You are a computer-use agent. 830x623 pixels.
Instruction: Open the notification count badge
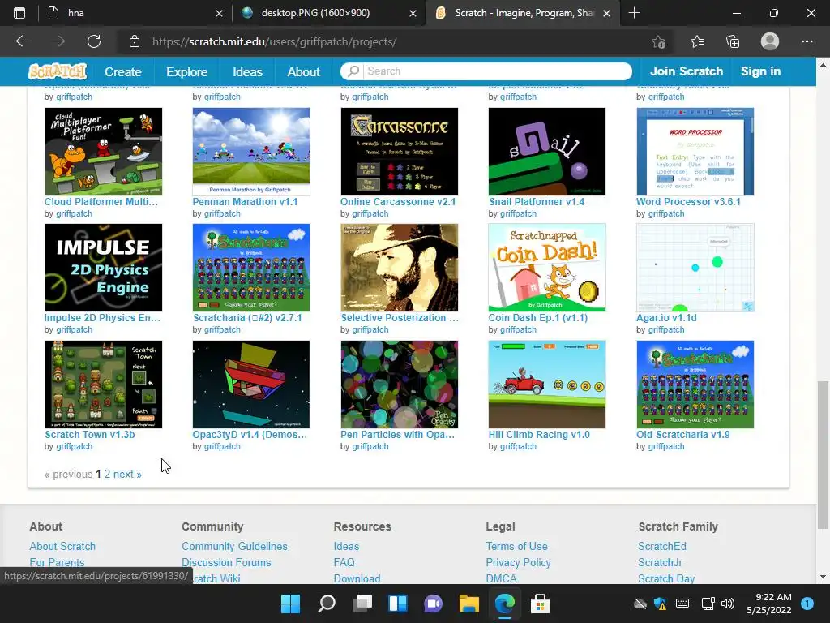806,604
